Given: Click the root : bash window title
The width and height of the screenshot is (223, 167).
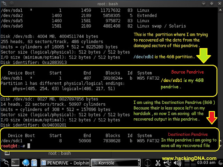Looking at the screenshot, I should 108,4.
